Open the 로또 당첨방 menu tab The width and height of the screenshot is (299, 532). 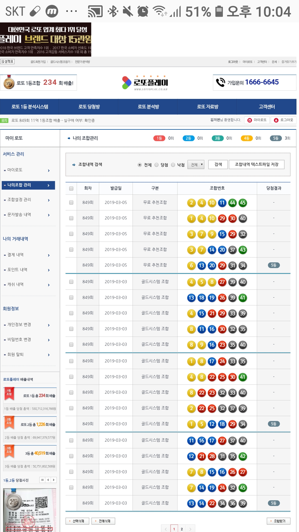(89, 107)
